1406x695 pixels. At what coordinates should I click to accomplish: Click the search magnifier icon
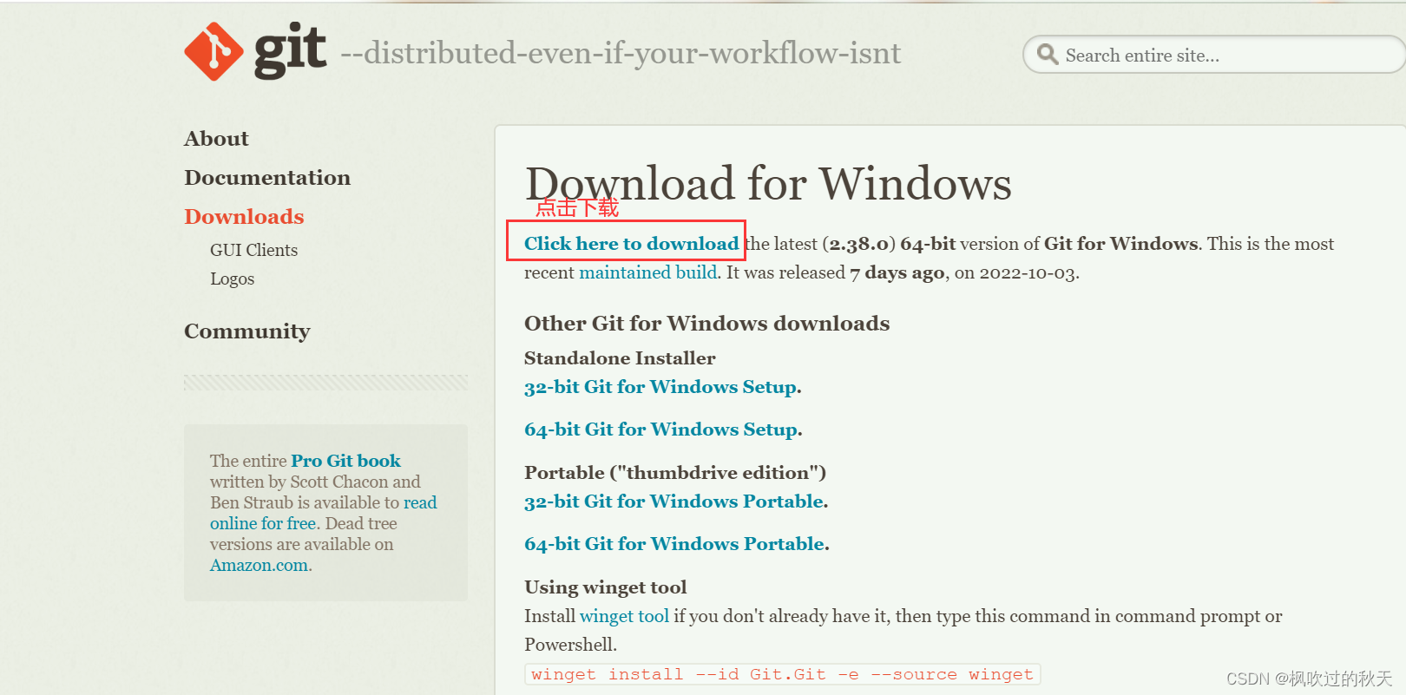(1048, 55)
